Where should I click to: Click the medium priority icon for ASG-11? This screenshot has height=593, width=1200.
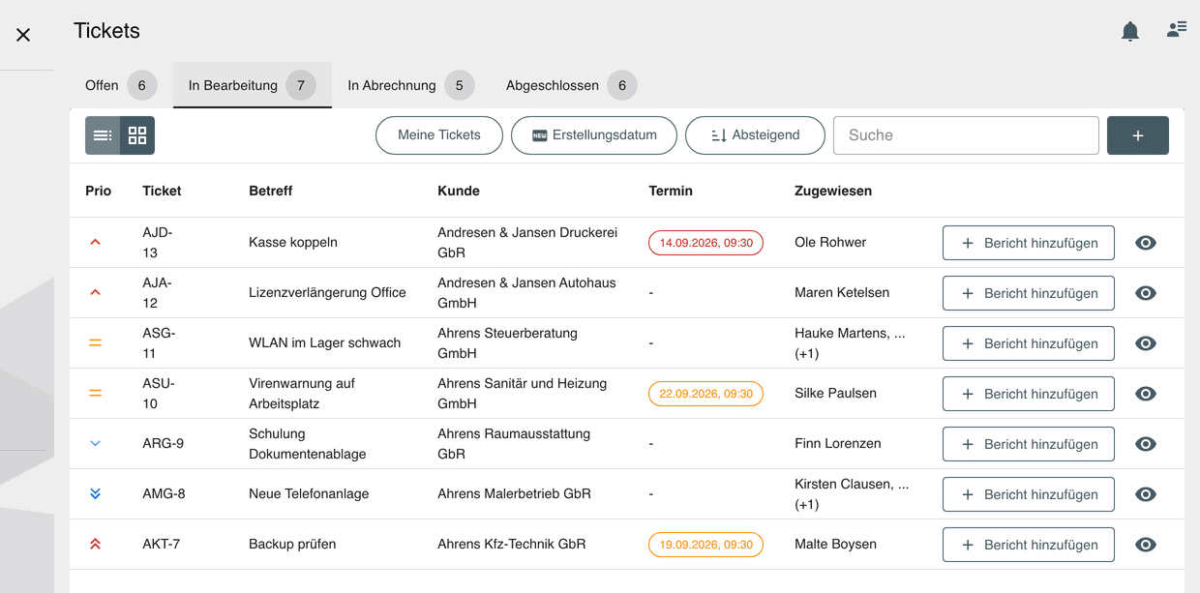tap(95, 343)
